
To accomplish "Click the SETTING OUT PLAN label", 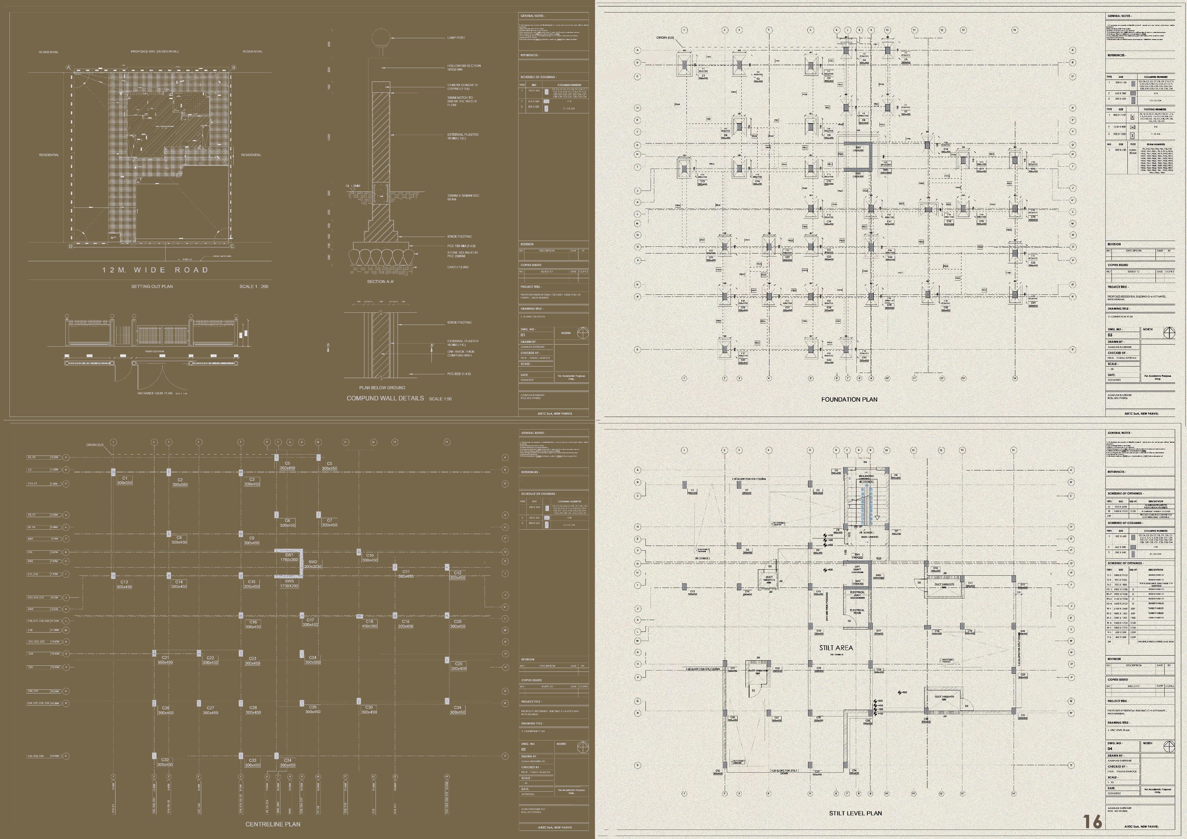I will [152, 286].
